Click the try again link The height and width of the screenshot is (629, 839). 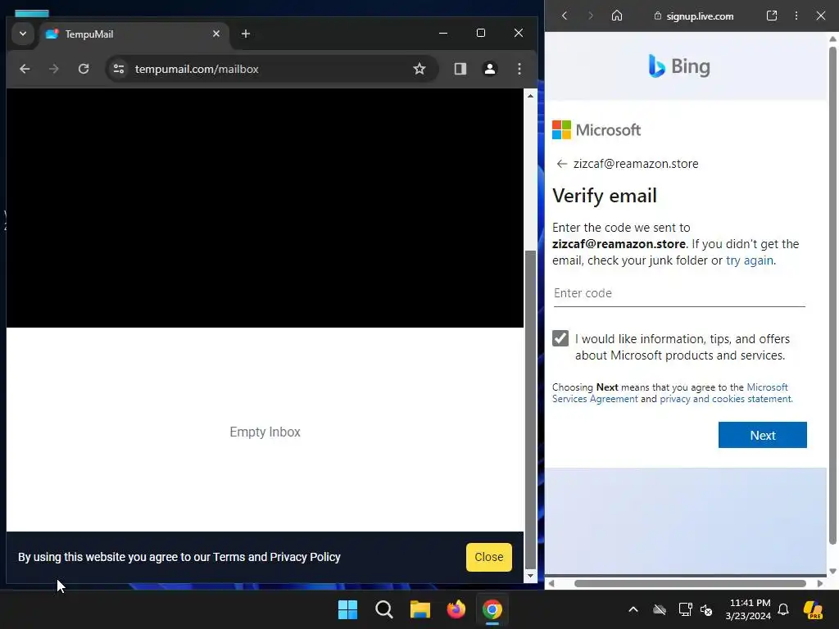pos(749,260)
